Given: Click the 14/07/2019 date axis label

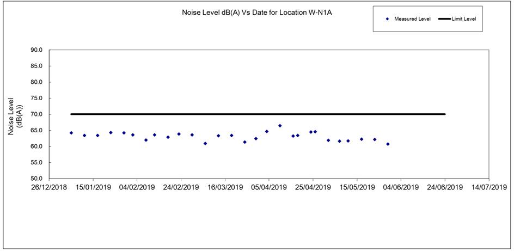Looking at the screenshot, I should pyautogui.click(x=488, y=187).
